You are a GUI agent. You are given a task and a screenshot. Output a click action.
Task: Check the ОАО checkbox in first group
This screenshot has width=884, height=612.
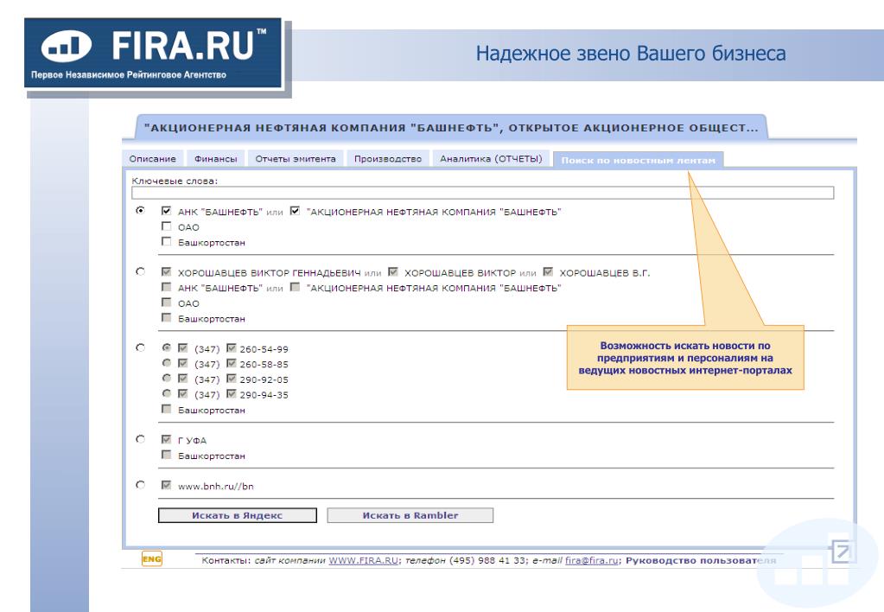pyautogui.click(x=166, y=226)
